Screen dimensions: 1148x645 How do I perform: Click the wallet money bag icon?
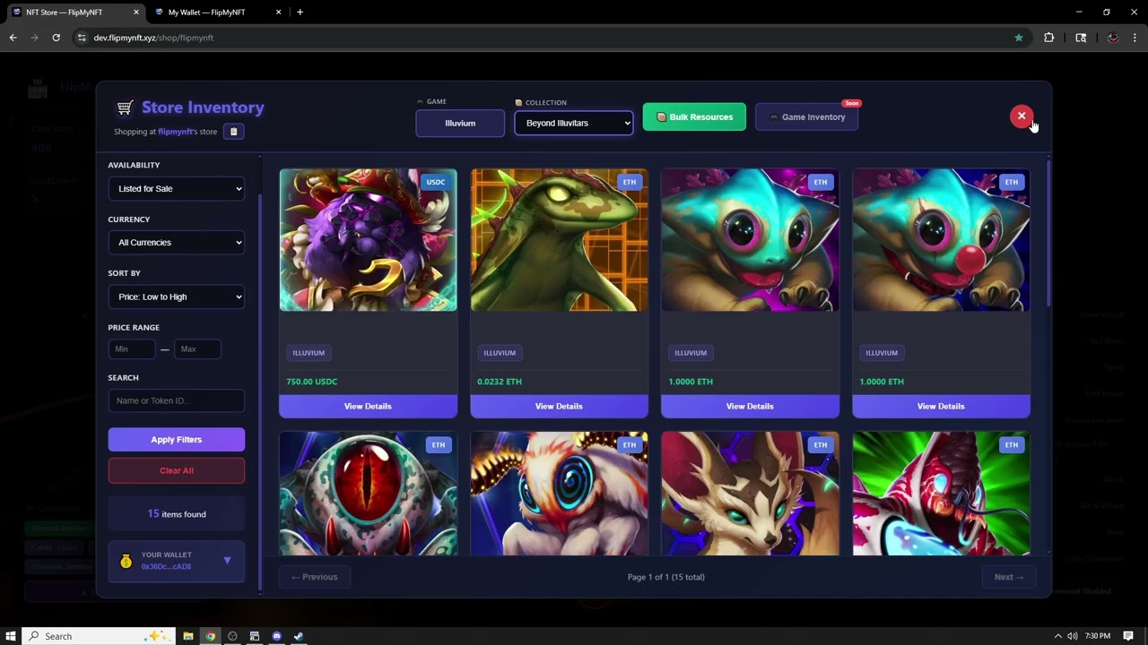(x=126, y=561)
